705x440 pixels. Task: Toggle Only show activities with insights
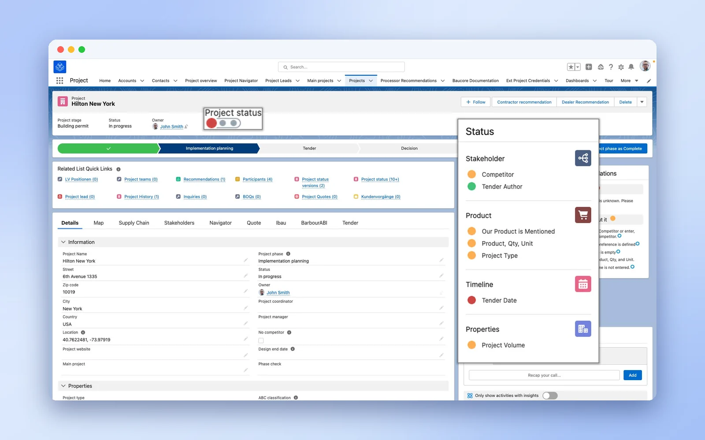point(550,396)
